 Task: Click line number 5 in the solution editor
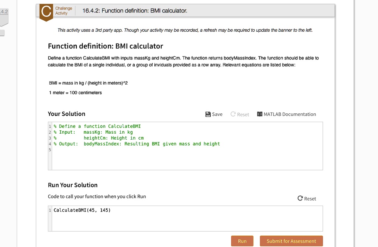pyautogui.click(x=49, y=150)
